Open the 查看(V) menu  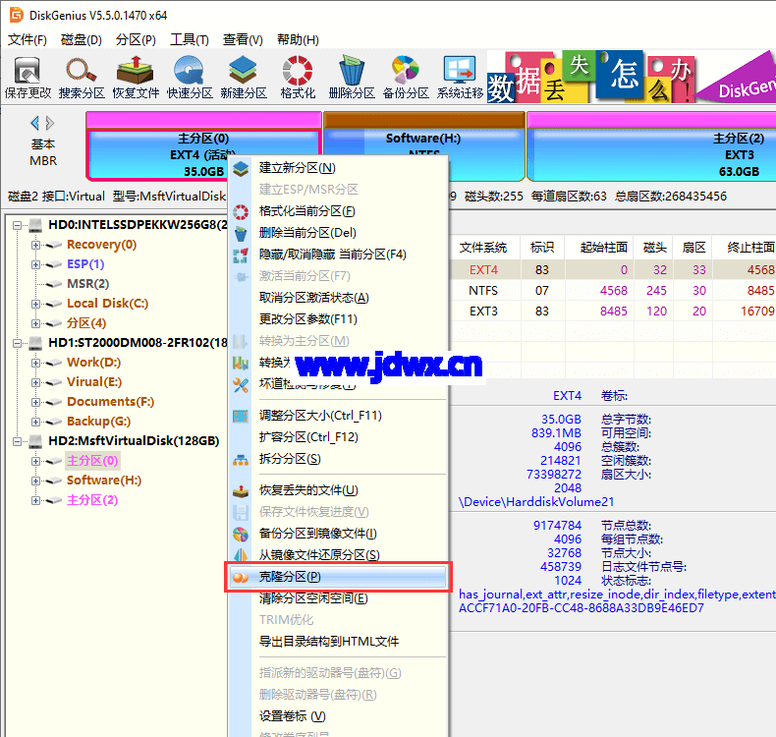(x=243, y=39)
